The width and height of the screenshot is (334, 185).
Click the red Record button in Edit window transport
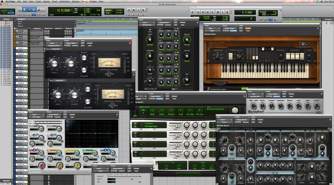[x=143, y=10]
